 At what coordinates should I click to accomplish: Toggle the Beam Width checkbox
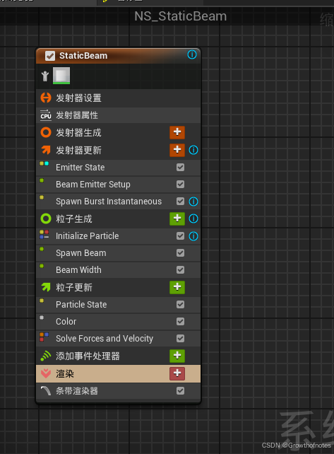[x=181, y=270]
